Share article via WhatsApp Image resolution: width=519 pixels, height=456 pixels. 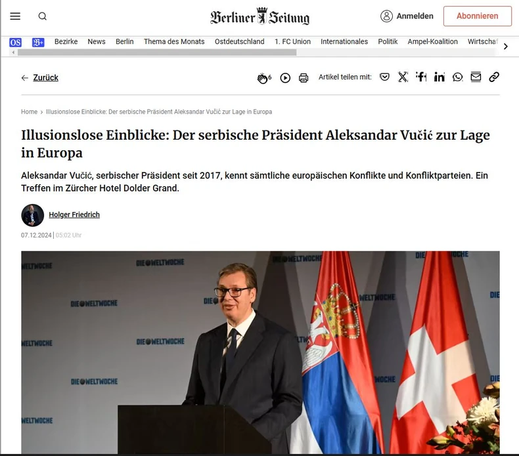click(457, 77)
